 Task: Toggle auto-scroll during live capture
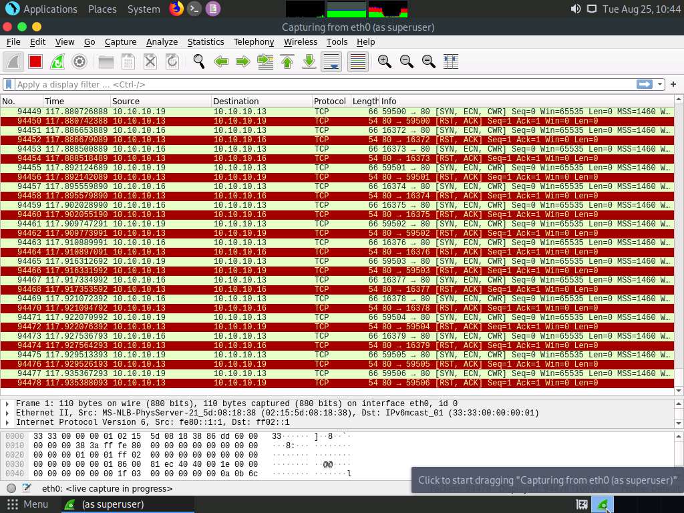point(331,61)
